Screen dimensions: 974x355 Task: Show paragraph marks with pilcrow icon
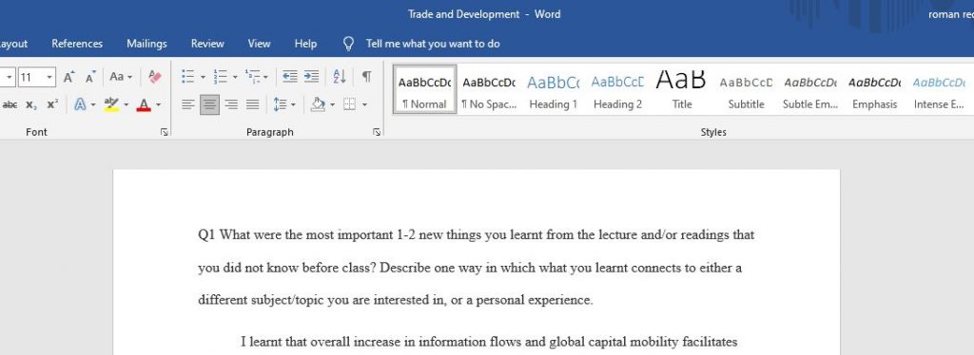coord(367,77)
